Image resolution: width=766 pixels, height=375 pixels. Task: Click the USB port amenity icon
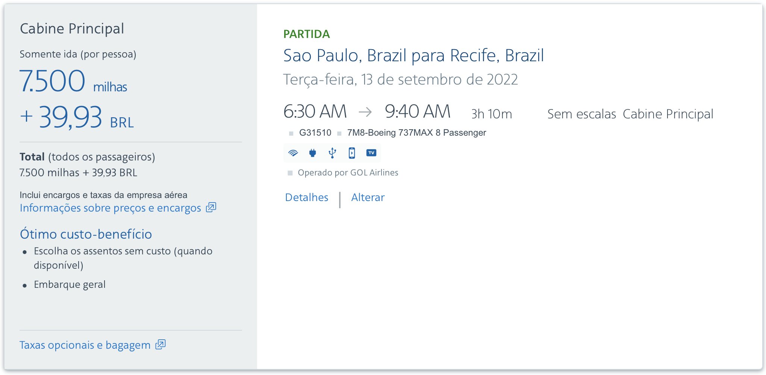[x=332, y=153]
